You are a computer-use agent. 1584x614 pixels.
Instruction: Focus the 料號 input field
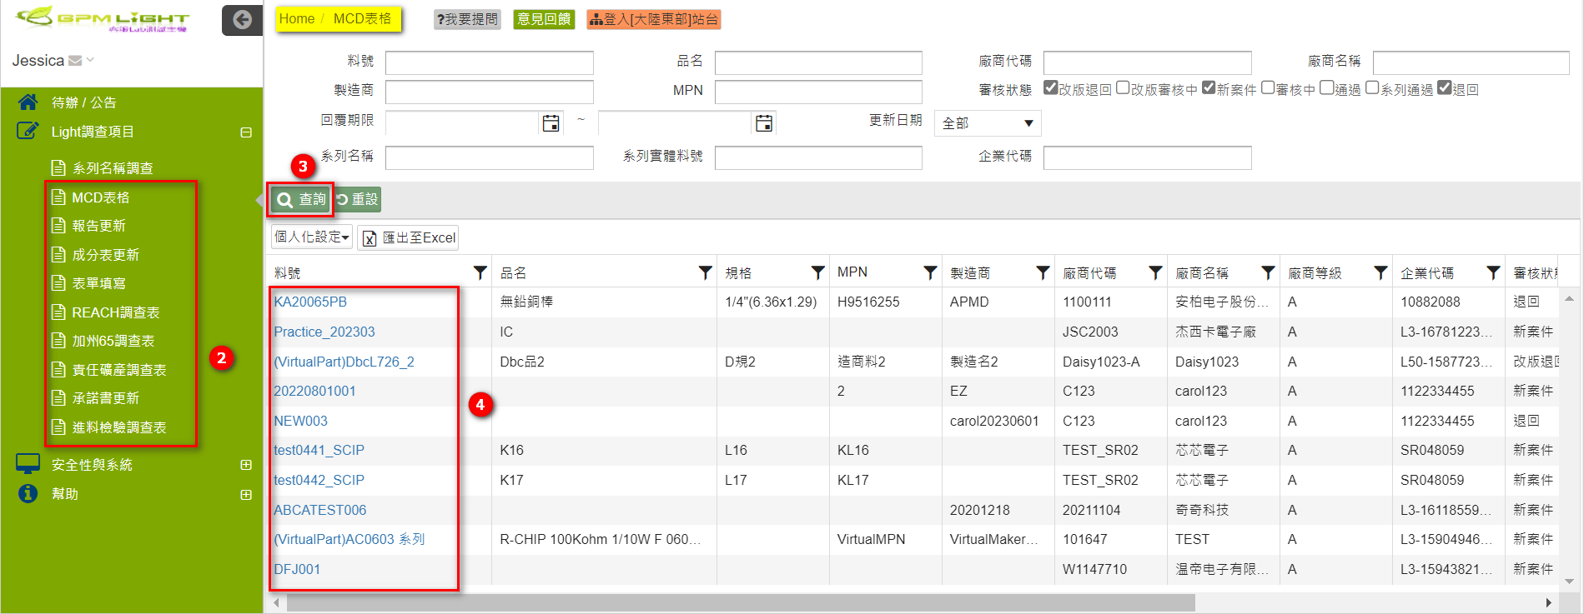pyautogui.click(x=490, y=62)
